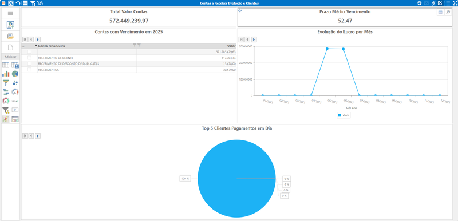The image size is (458, 221).
Task: Expand the Conta Financeira column sort arrow
Action: (x=36, y=46)
